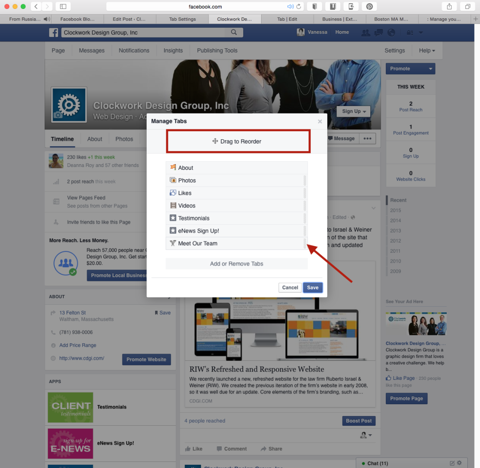Click the E-News sign up app thumbnail

pyautogui.click(x=70, y=444)
